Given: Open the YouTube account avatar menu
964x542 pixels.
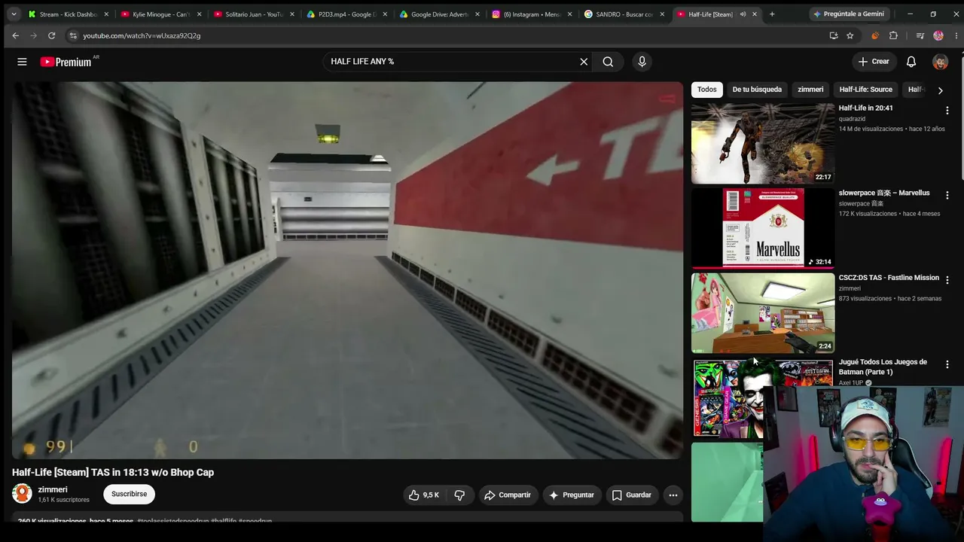Looking at the screenshot, I should (x=940, y=62).
